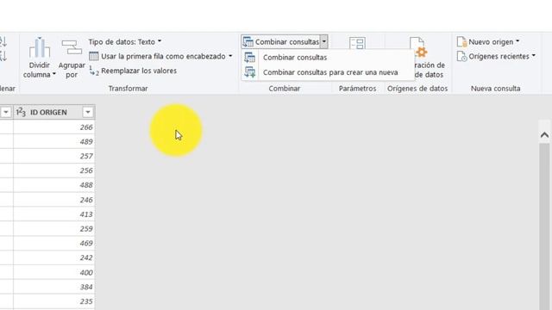Select cell with value 413
Image resolution: width=552 pixels, height=310 pixels.
click(54, 214)
